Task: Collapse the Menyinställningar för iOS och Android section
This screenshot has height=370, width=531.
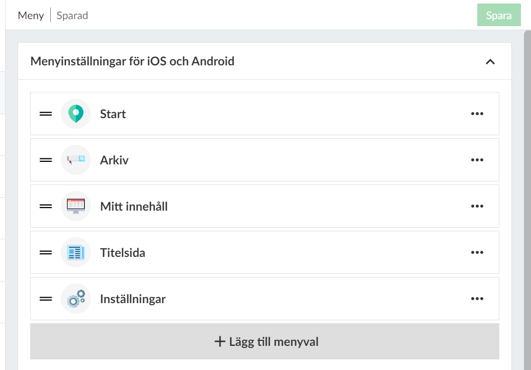Action: [x=490, y=62]
